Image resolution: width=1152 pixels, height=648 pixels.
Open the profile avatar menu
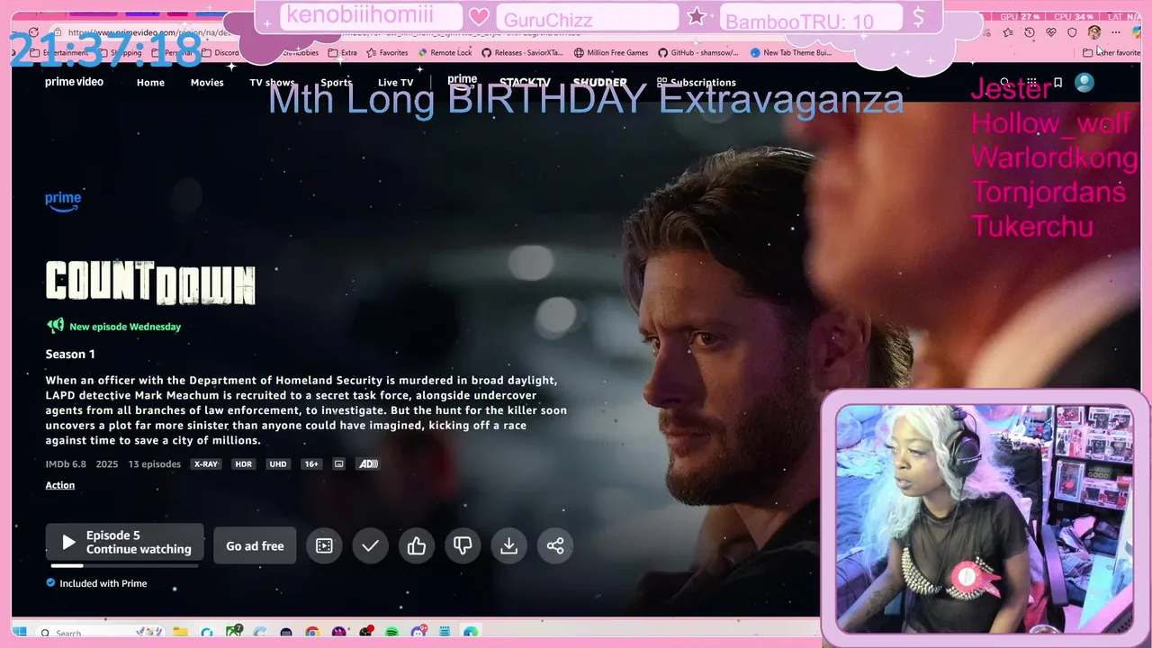point(1084,83)
